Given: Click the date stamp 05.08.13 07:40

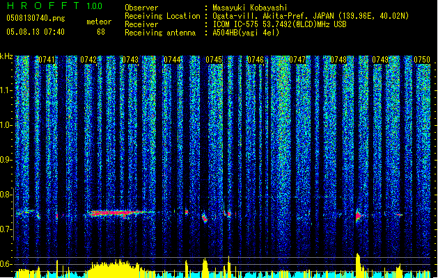Looking at the screenshot, I should click(36, 32).
